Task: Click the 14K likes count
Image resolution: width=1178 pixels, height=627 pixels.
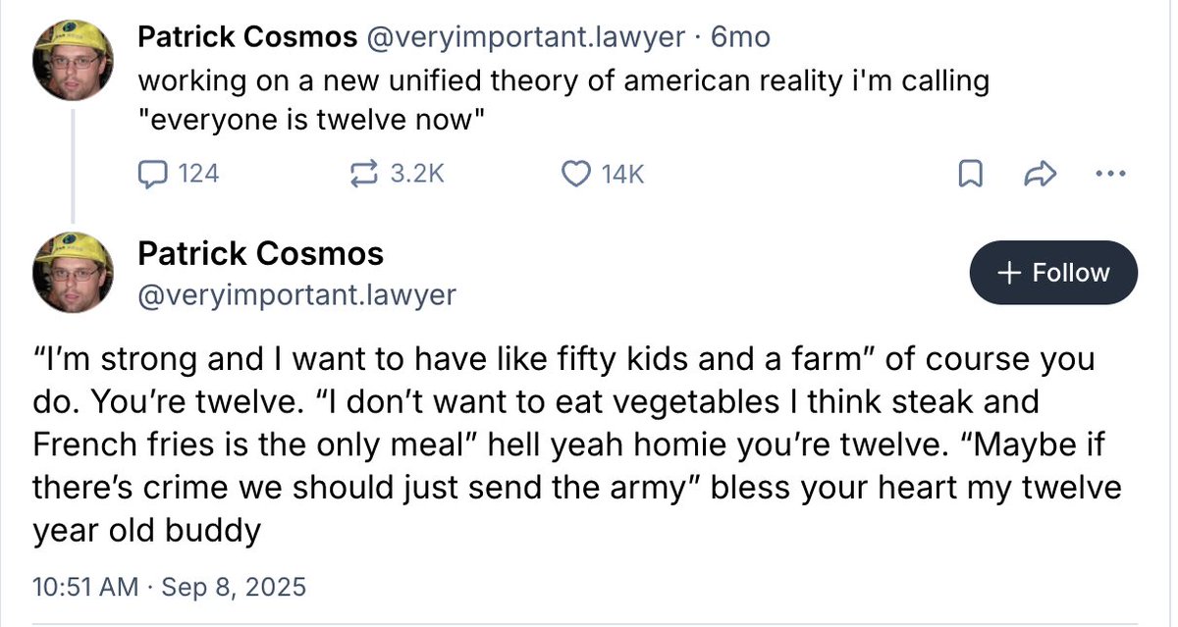Action: (x=622, y=174)
